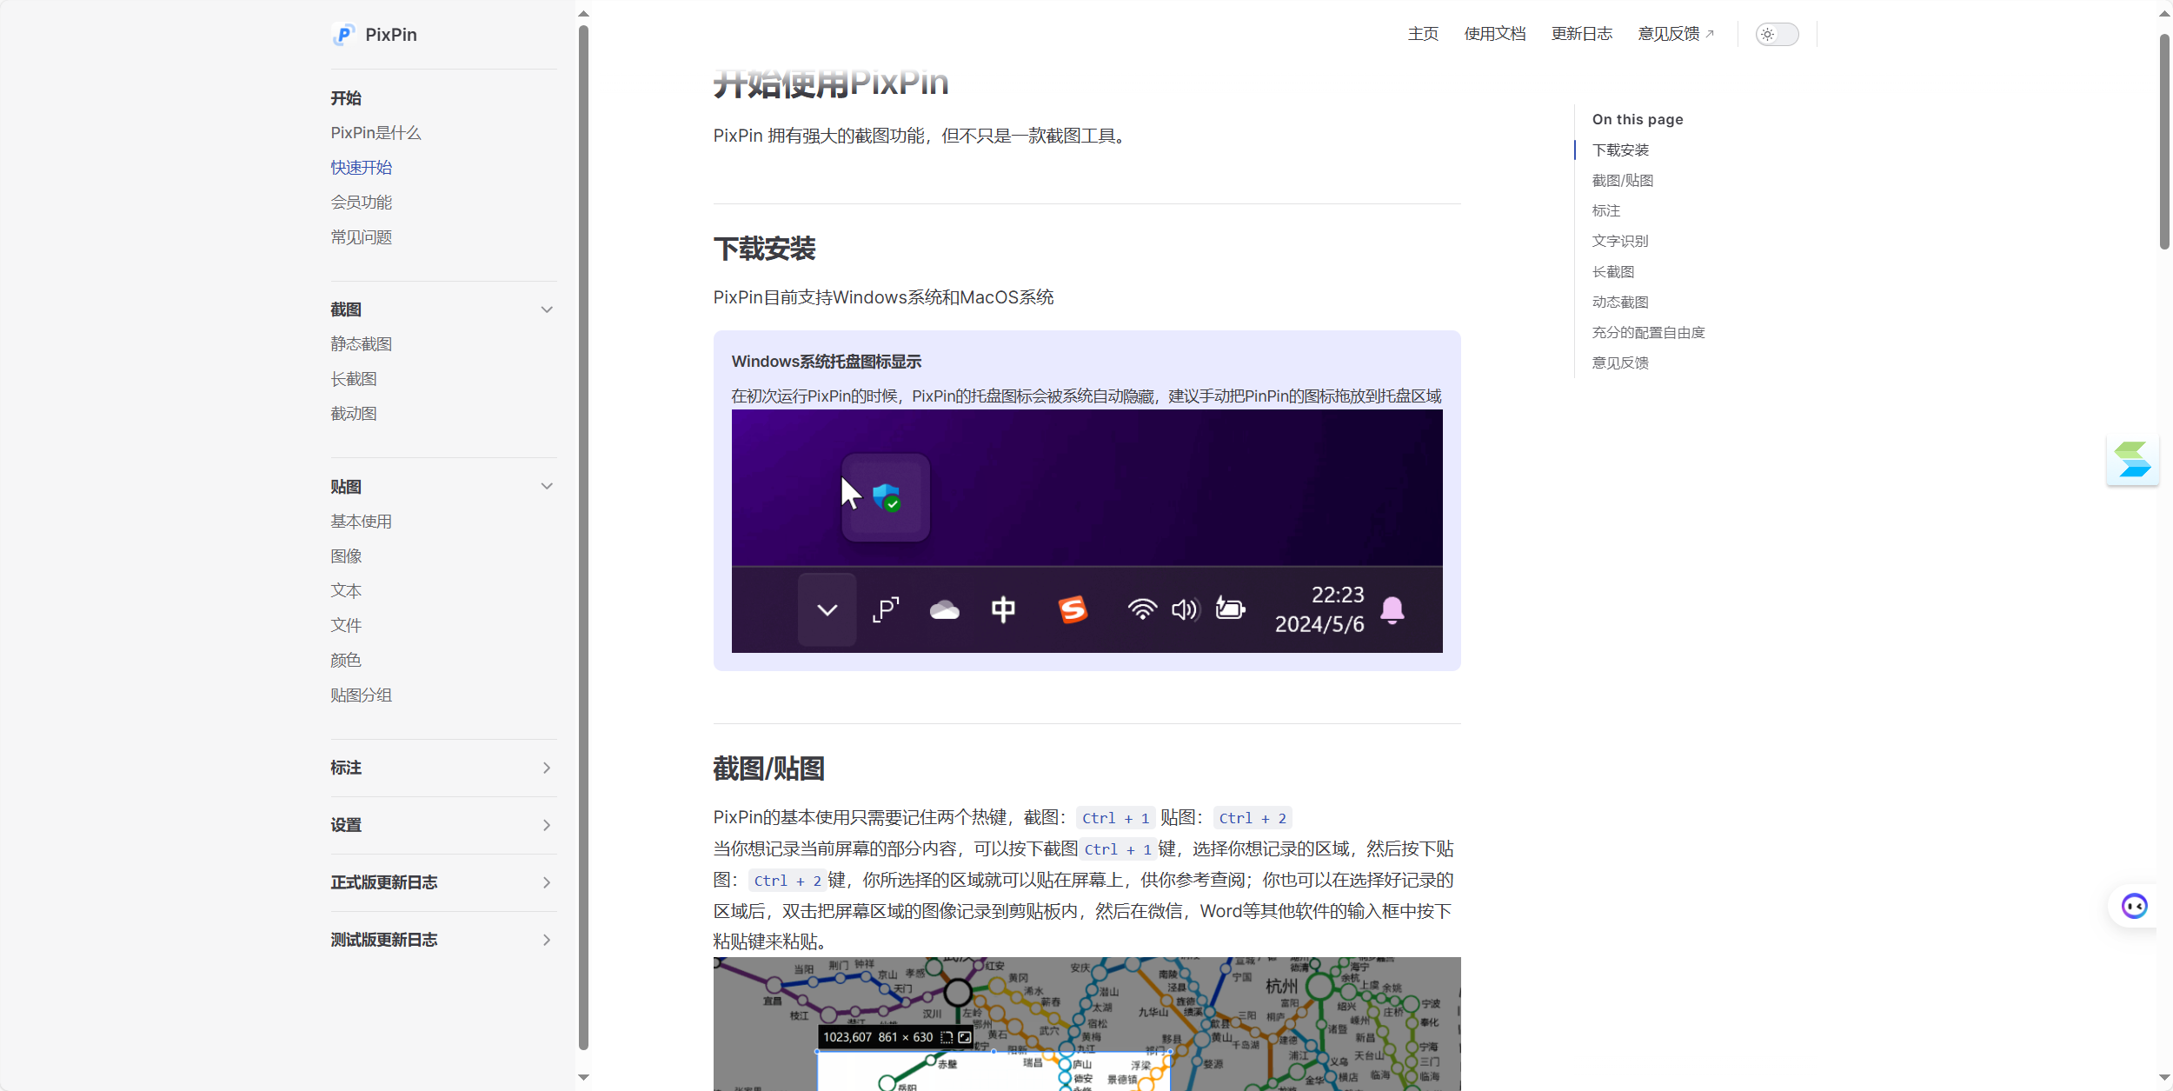
Task: Click the floating green-blue S widget icon
Action: 2132,460
